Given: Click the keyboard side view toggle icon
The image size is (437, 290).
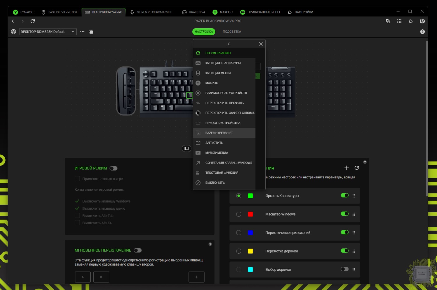Looking at the screenshot, I should click(186, 148).
